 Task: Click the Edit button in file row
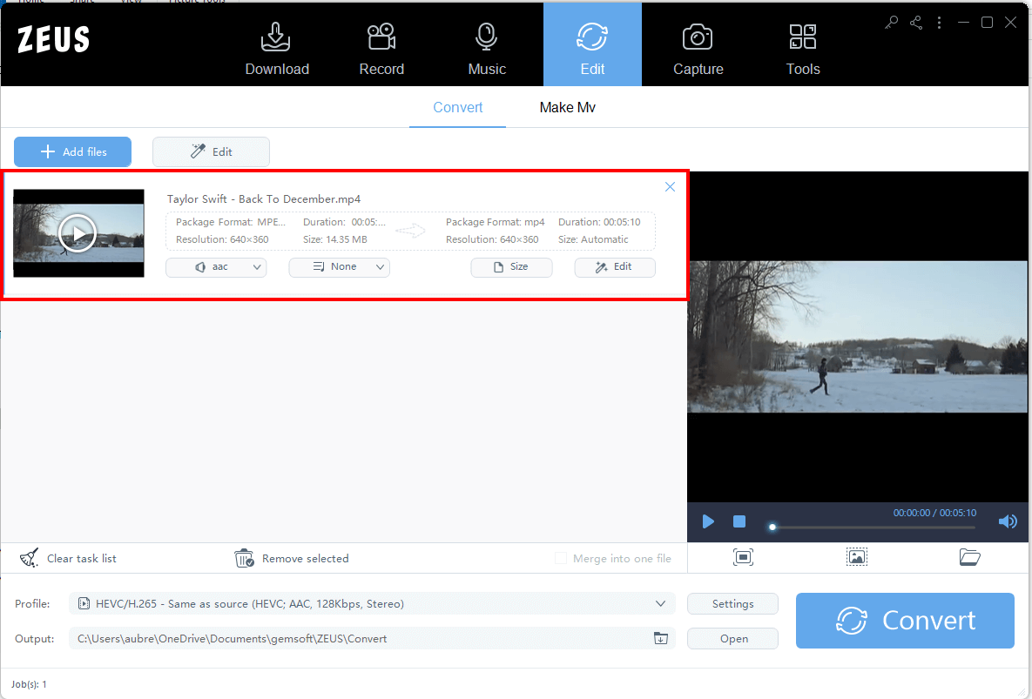[615, 267]
